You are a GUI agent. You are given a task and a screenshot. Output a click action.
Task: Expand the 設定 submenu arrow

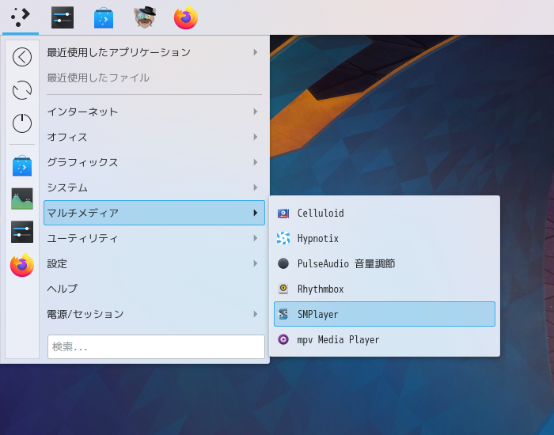255,263
